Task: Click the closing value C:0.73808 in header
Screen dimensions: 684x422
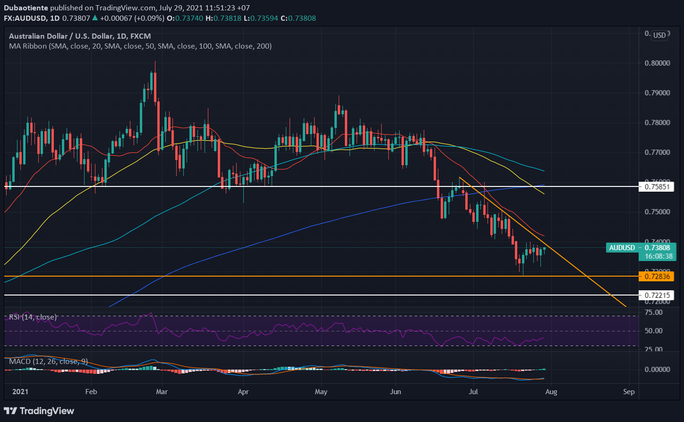Action: (298, 18)
